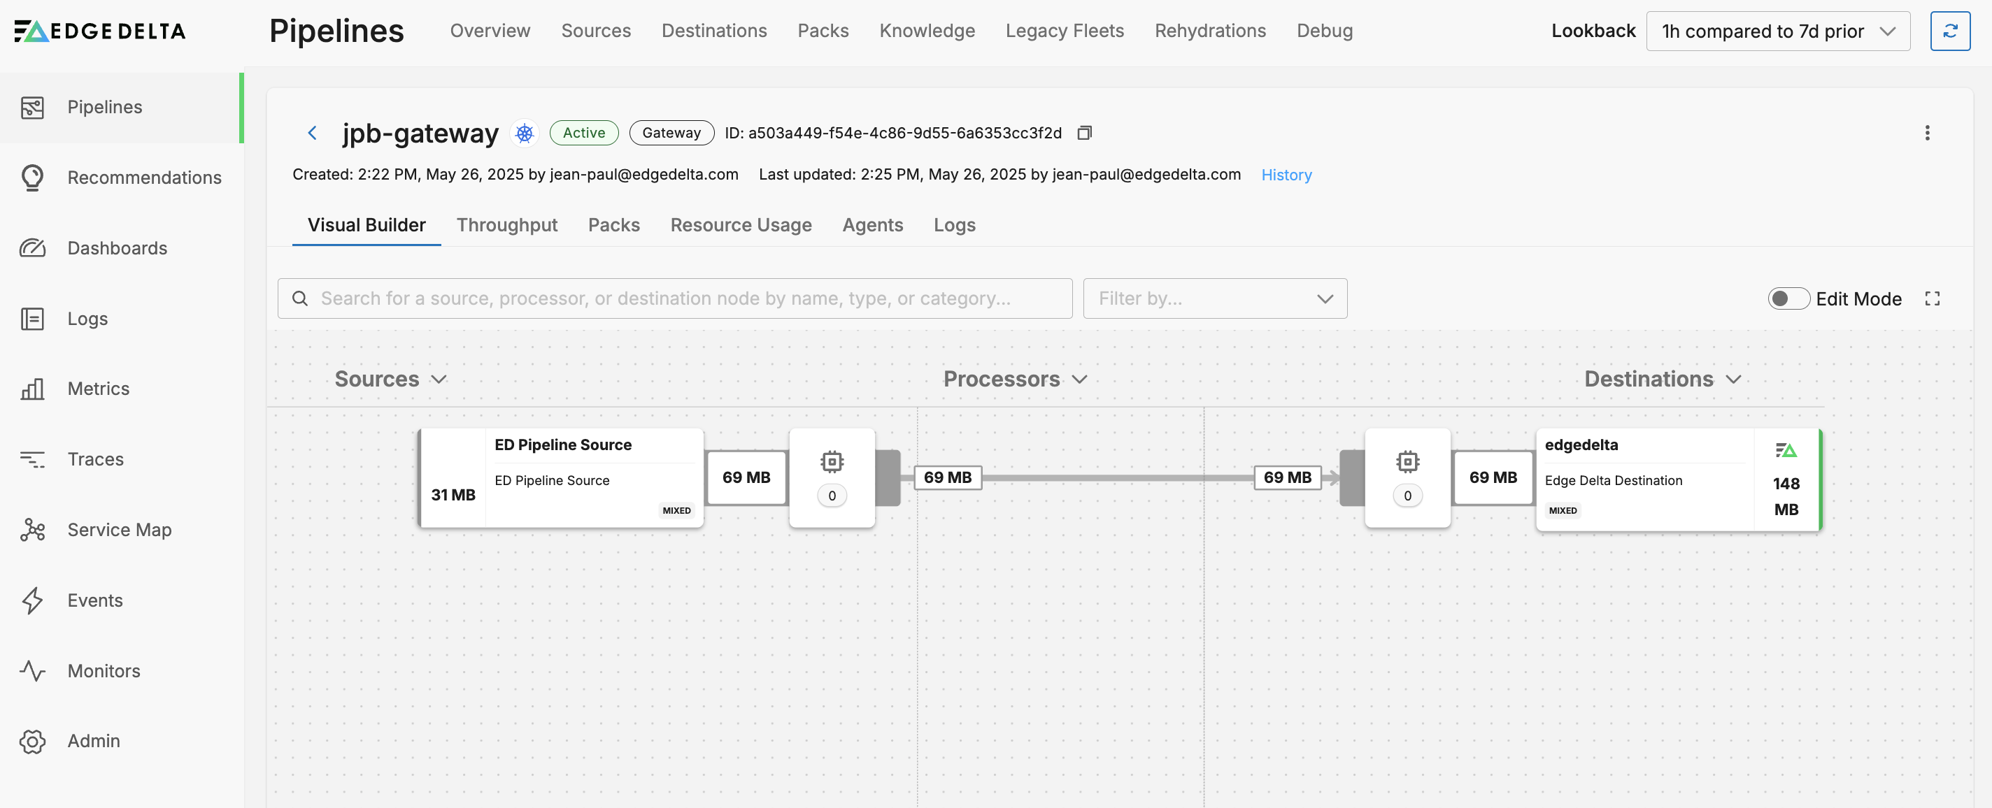The image size is (1992, 808).
Task: Focus the node search field
Action: (x=674, y=299)
